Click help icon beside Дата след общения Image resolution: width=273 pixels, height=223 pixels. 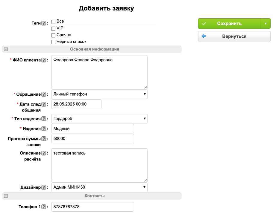[44, 104]
